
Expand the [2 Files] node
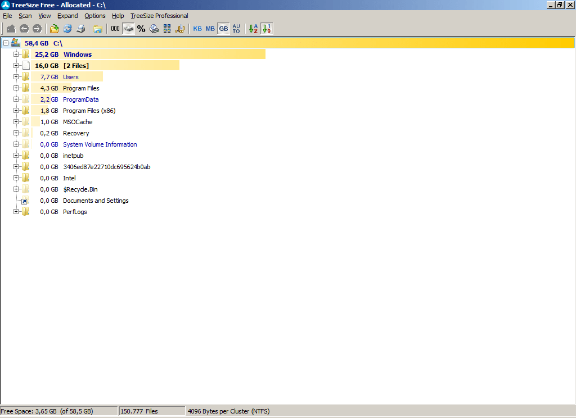[16, 65]
